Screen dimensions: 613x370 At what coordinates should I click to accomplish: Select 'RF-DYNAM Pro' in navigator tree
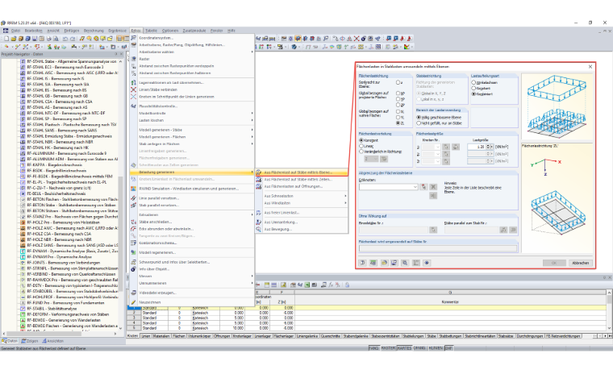(x=60, y=256)
